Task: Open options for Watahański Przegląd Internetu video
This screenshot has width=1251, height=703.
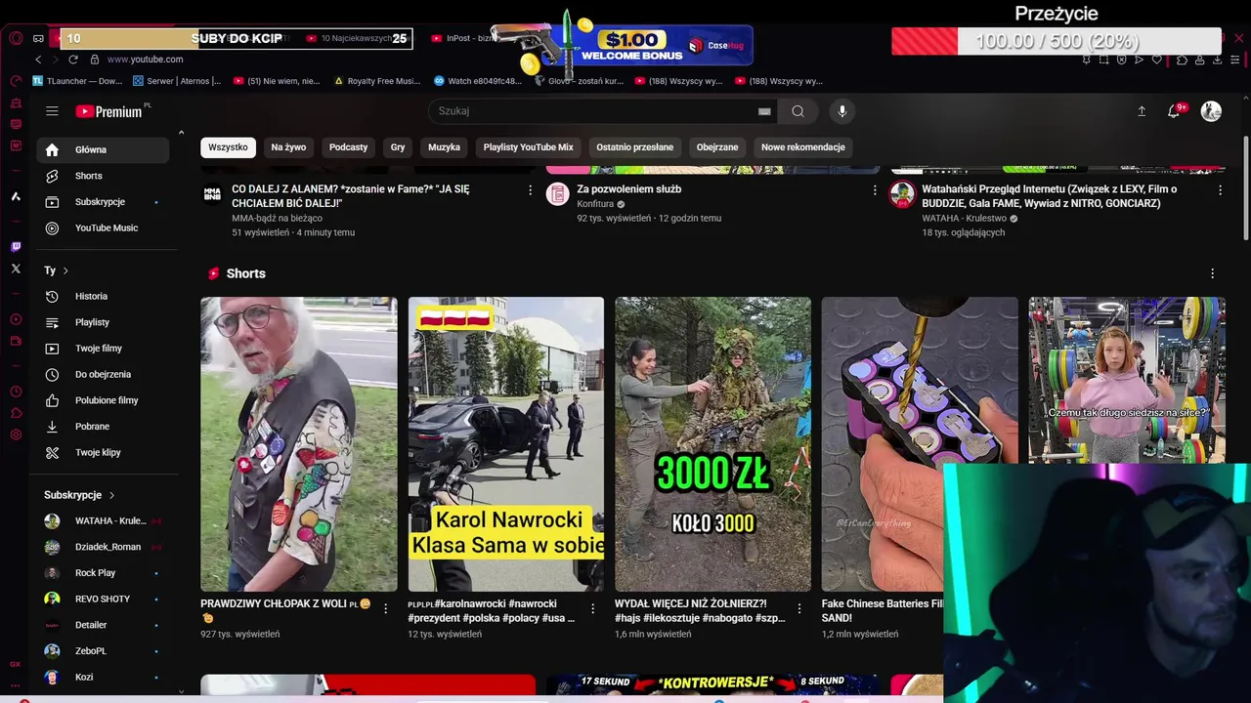Action: [1220, 189]
